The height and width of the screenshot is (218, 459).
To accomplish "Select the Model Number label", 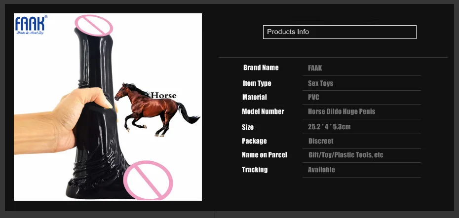I will click(263, 111).
